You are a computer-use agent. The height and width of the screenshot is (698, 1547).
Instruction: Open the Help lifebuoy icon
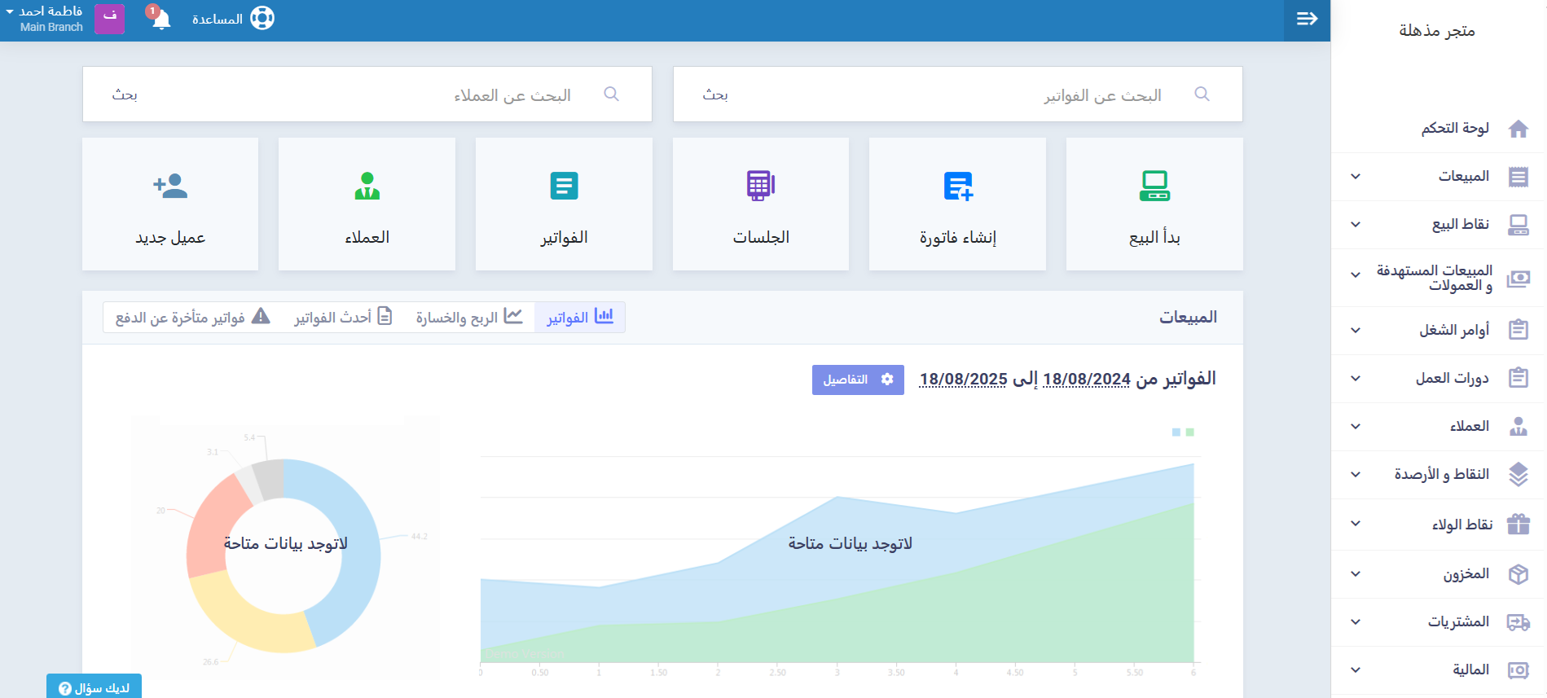pos(261,18)
